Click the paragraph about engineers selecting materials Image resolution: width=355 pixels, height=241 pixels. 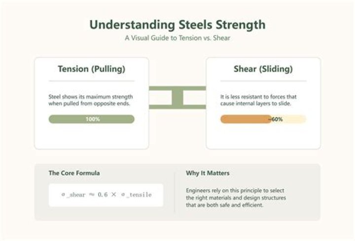tap(236, 198)
